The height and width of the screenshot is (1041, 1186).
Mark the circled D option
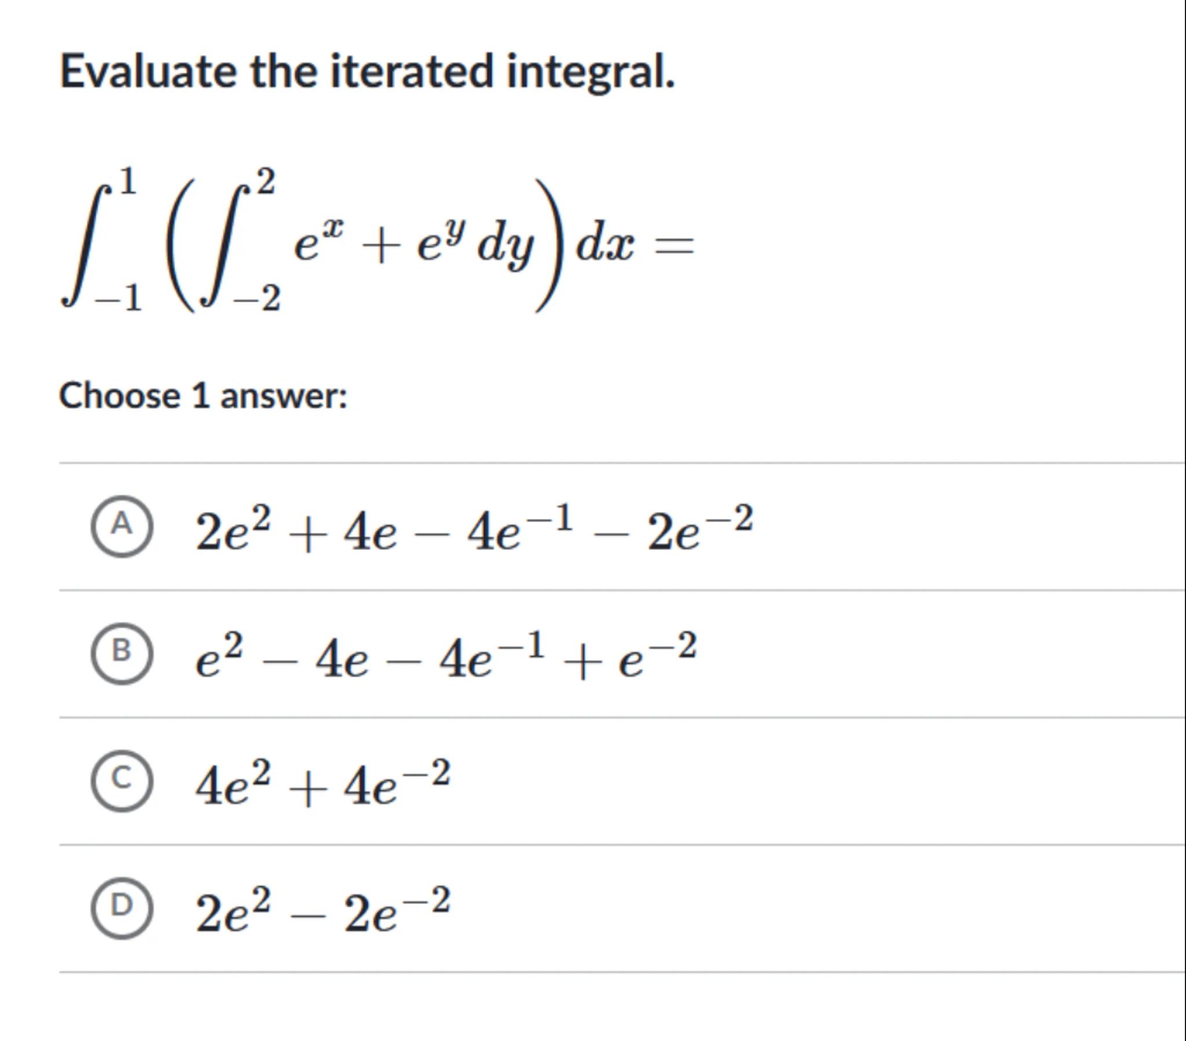122,908
